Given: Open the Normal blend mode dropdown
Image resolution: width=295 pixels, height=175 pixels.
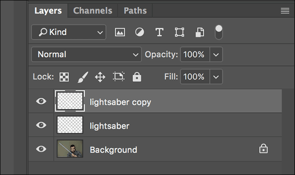Looking at the screenshot, I should tap(86, 55).
